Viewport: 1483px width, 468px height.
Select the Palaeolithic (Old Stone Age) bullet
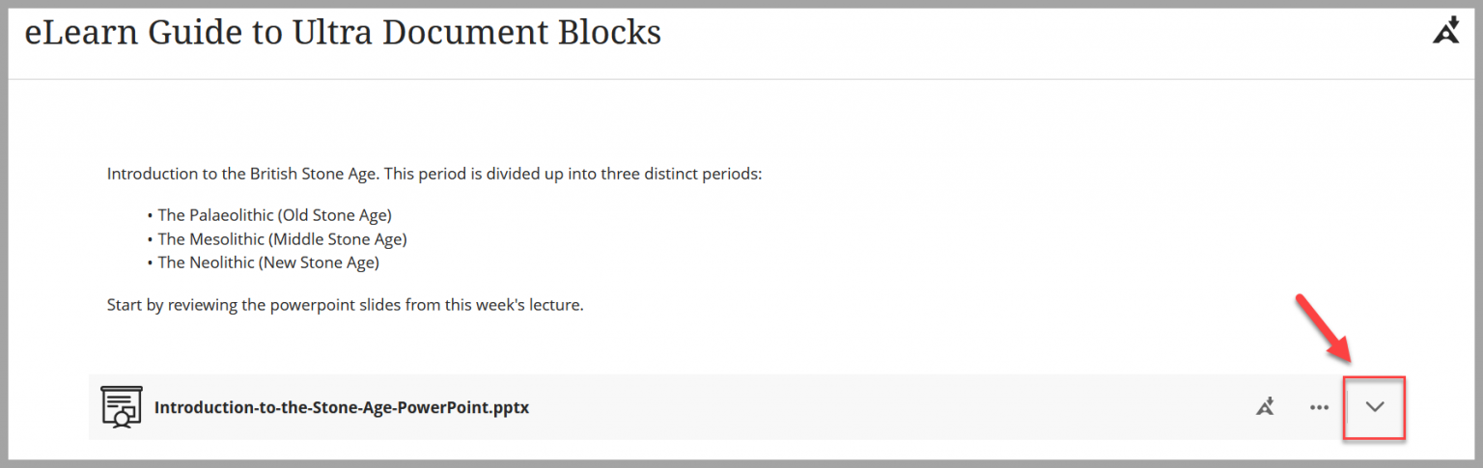(x=274, y=215)
